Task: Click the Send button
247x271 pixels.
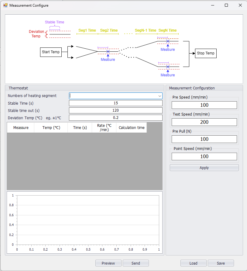Action: 136,263
